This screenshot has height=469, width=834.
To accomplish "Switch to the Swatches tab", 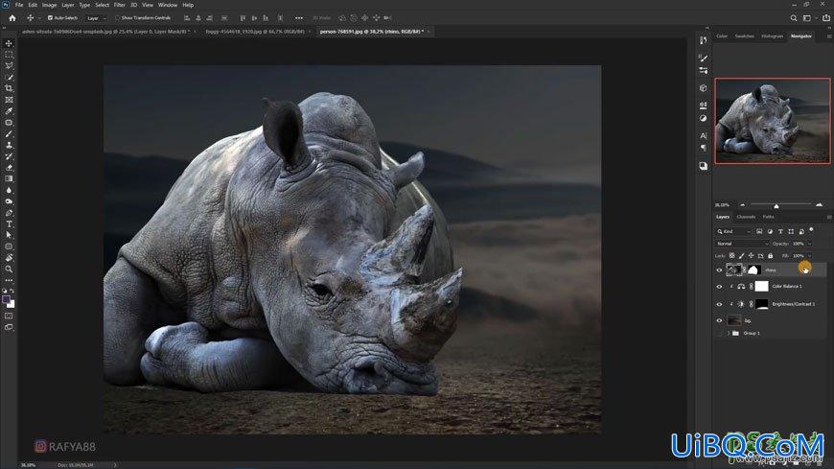I will [x=744, y=36].
